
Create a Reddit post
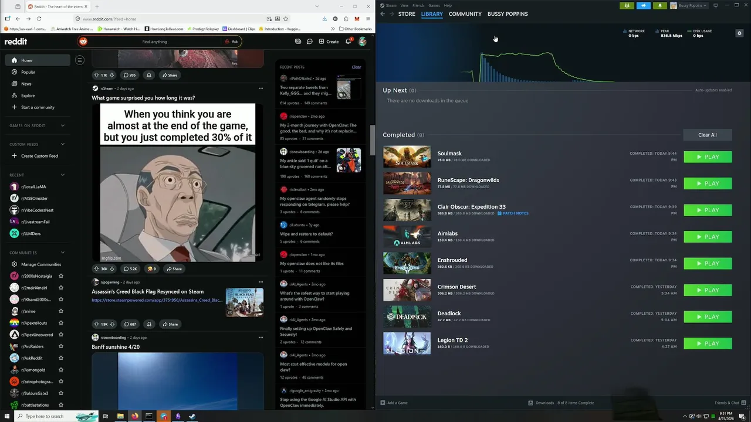point(329,42)
